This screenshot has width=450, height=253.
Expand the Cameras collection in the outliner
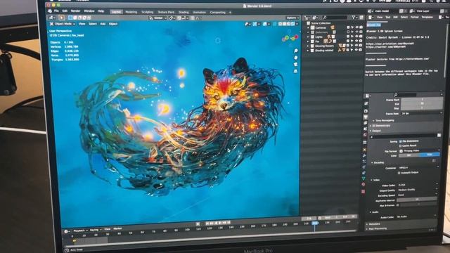(x=309, y=27)
